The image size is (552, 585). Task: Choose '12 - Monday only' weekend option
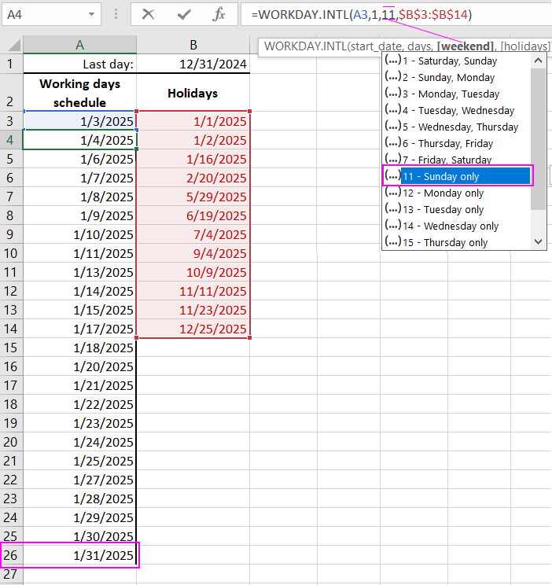[x=457, y=193]
